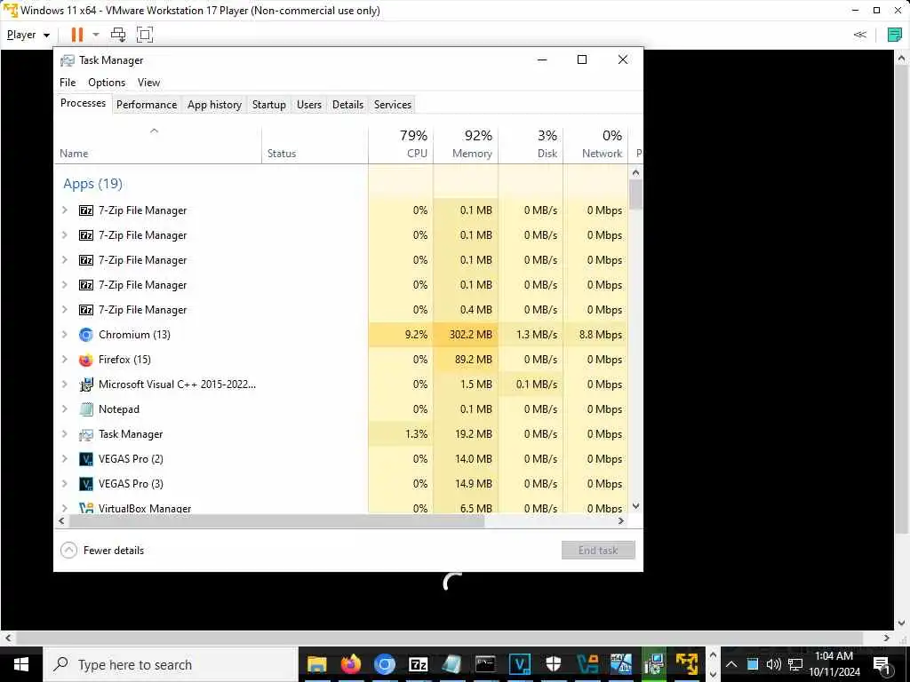This screenshot has width=910, height=682.
Task: Open Firefox from taskbar
Action: pos(350,664)
